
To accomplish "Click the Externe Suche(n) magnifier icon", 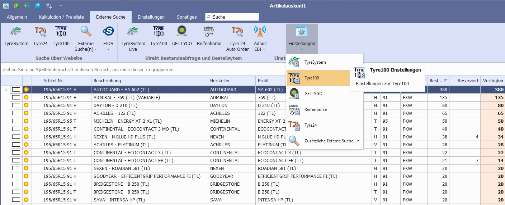I will coord(86,32).
